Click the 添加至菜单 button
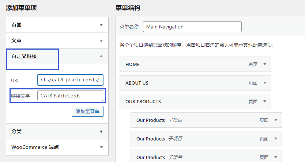 tap(87, 111)
